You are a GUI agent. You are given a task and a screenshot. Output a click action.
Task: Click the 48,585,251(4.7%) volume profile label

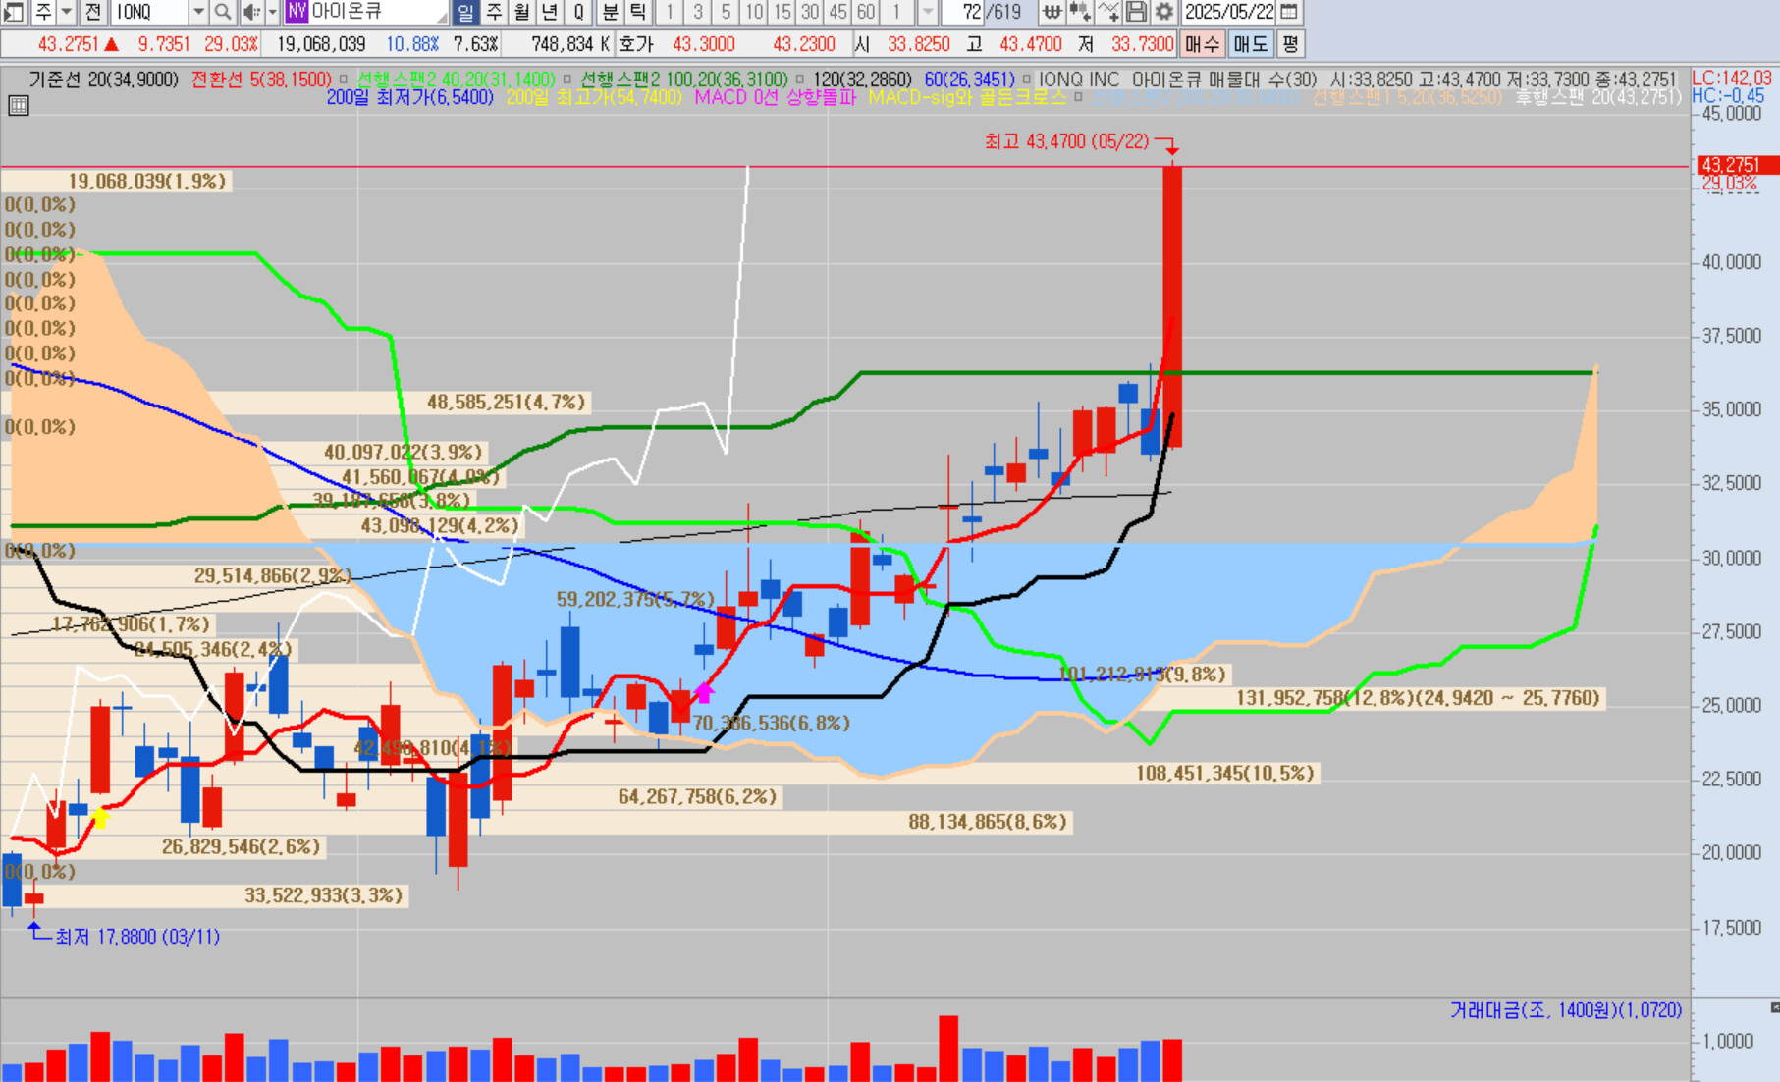[x=506, y=402]
